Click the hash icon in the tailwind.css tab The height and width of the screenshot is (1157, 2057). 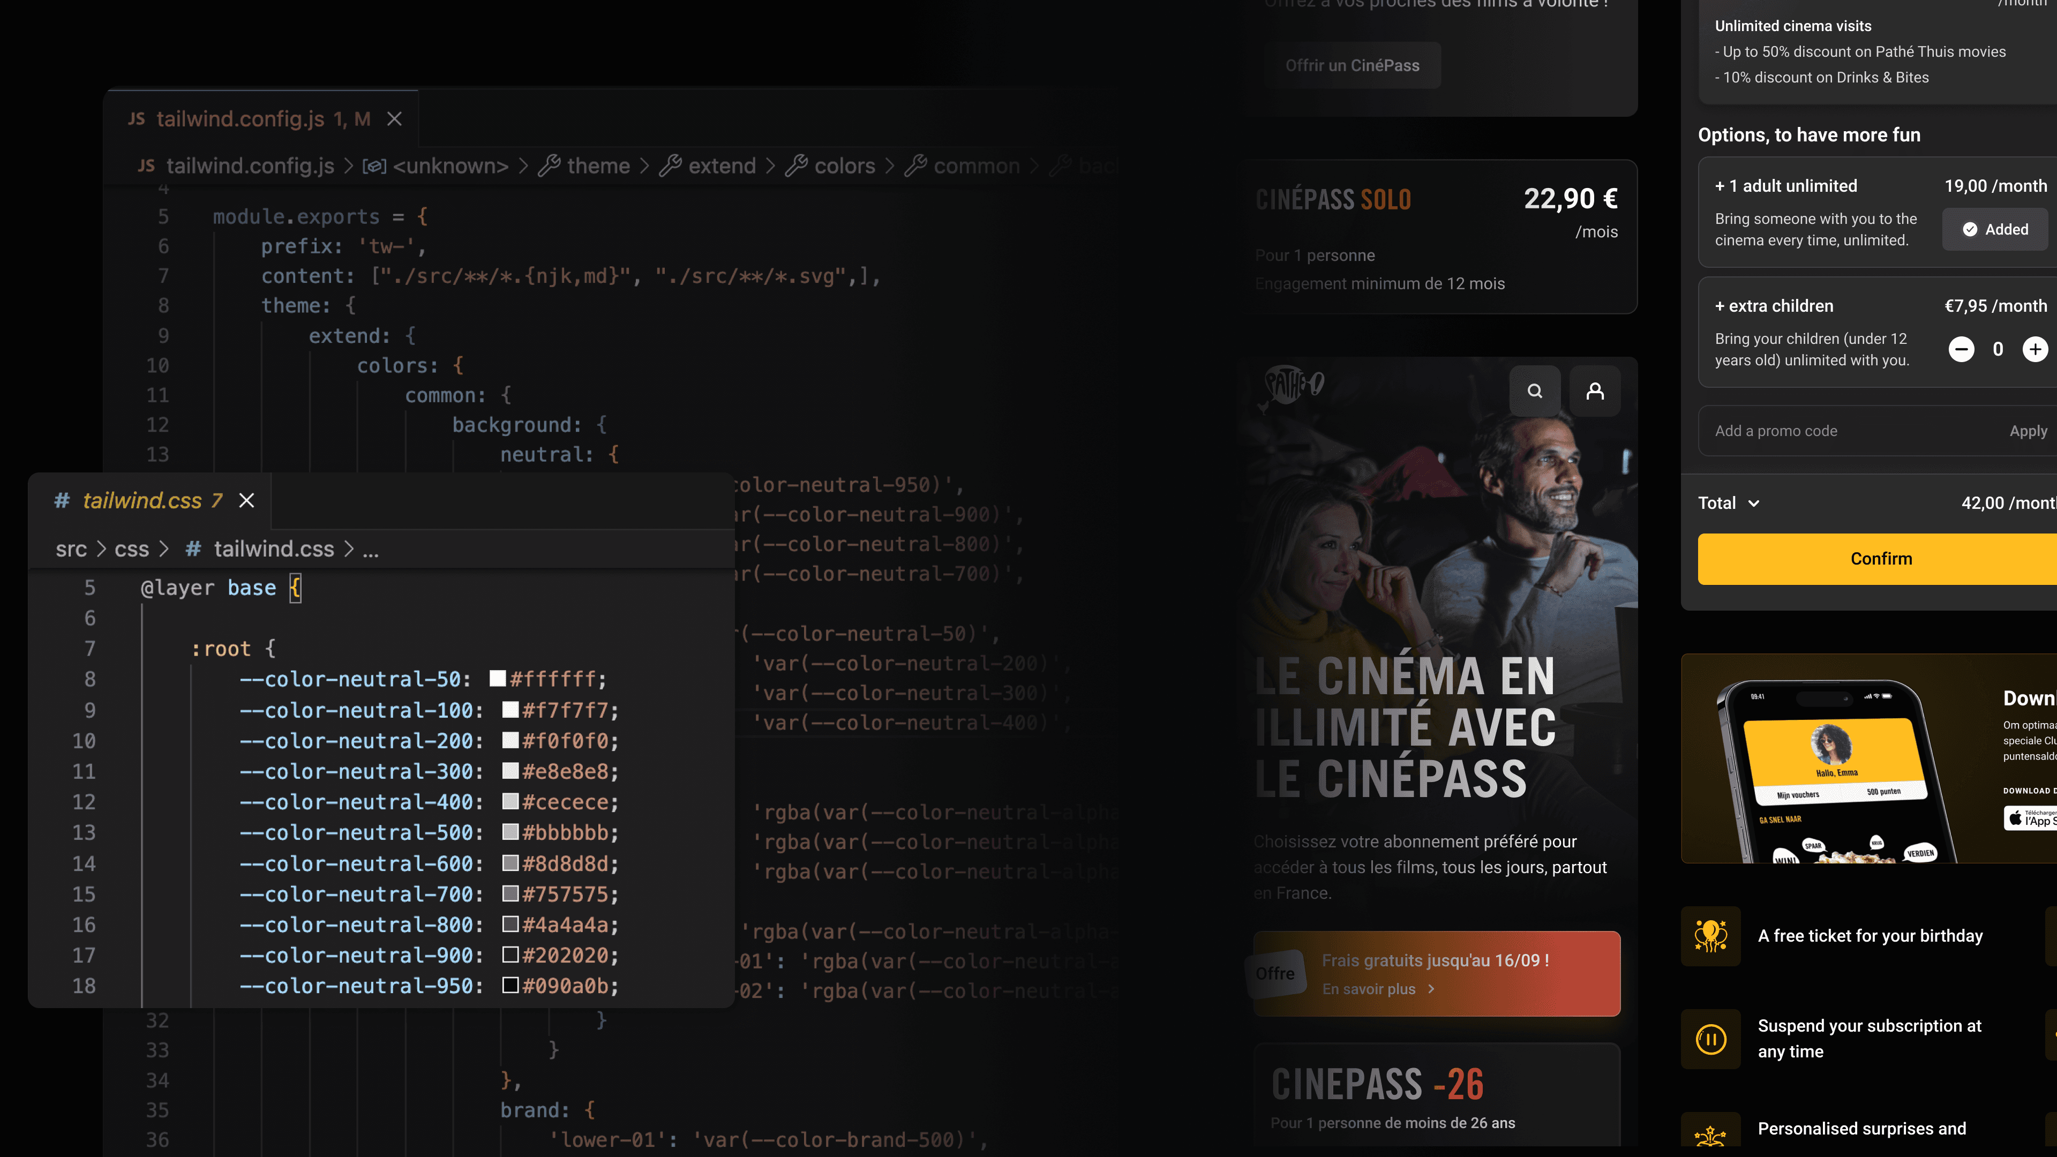(62, 501)
